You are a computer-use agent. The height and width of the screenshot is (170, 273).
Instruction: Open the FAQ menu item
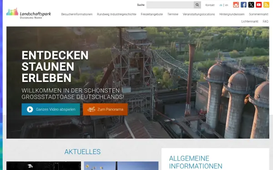(266, 21)
